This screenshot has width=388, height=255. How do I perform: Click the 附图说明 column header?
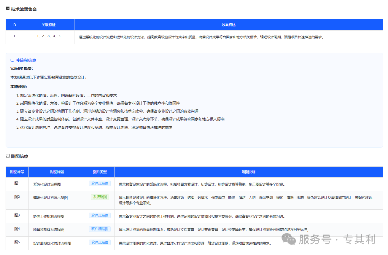click(x=249, y=172)
